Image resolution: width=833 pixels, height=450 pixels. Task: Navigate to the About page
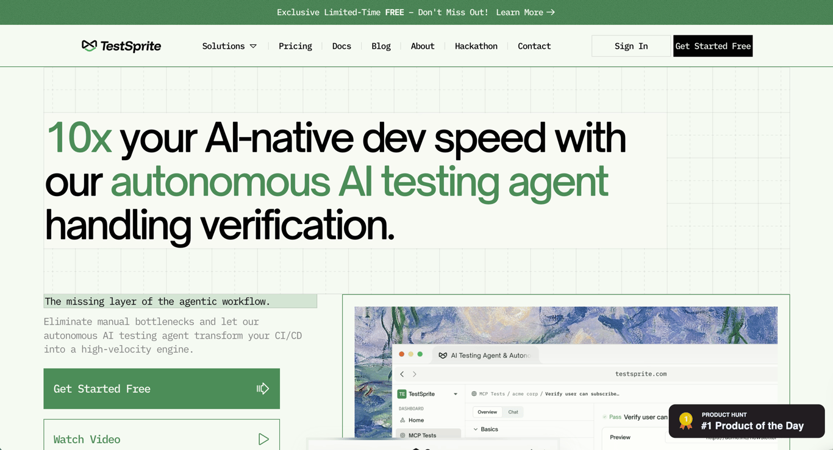click(423, 46)
